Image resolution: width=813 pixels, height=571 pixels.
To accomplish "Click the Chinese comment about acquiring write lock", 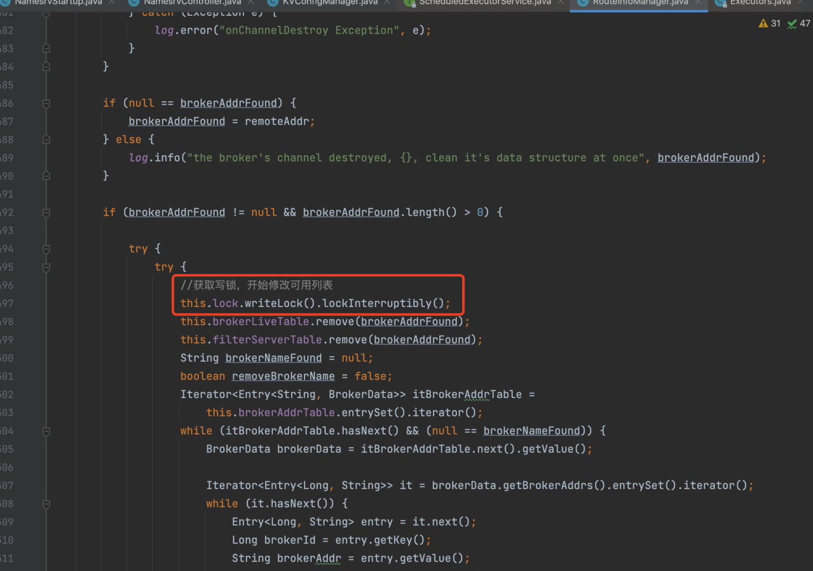I will [x=256, y=285].
